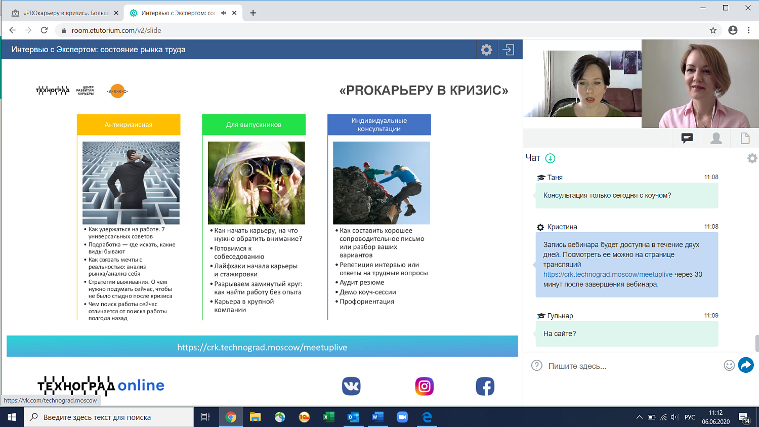Click the binoculars photo thumbnail

tap(257, 183)
